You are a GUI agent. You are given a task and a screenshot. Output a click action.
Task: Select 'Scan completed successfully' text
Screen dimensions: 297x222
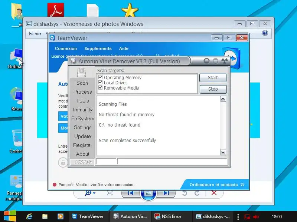(x=127, y=141)
